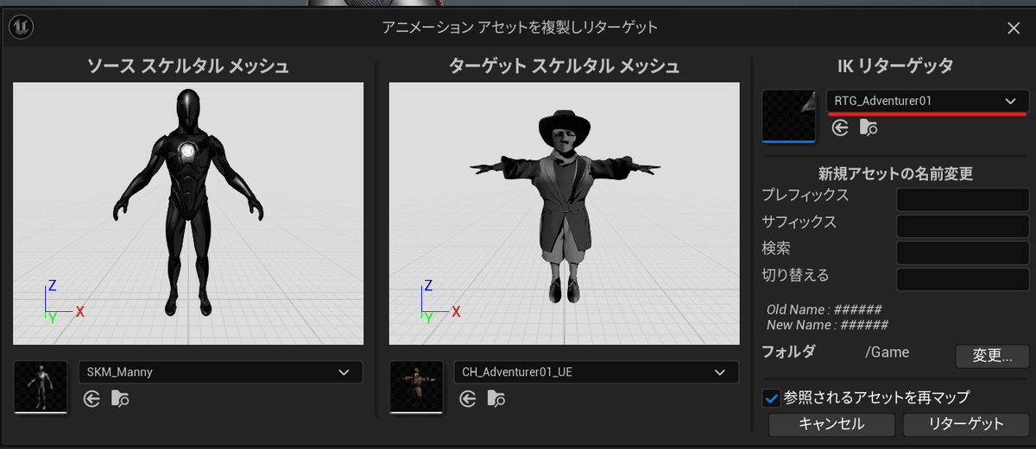Use selected asset icon under CH_Adventurer01_UE
The width and height of the screenshot is (1036, 449).
468,399
